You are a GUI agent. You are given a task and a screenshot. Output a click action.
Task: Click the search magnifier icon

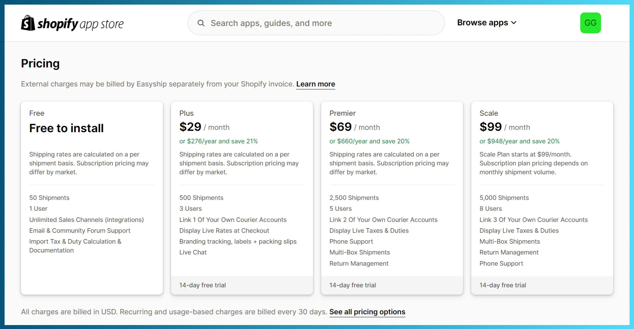coord(201,23)
